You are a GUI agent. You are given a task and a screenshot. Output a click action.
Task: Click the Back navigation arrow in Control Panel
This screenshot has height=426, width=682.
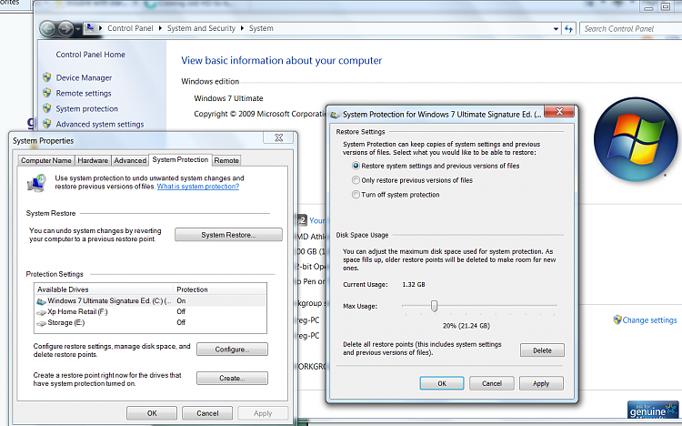pos(48,29)
